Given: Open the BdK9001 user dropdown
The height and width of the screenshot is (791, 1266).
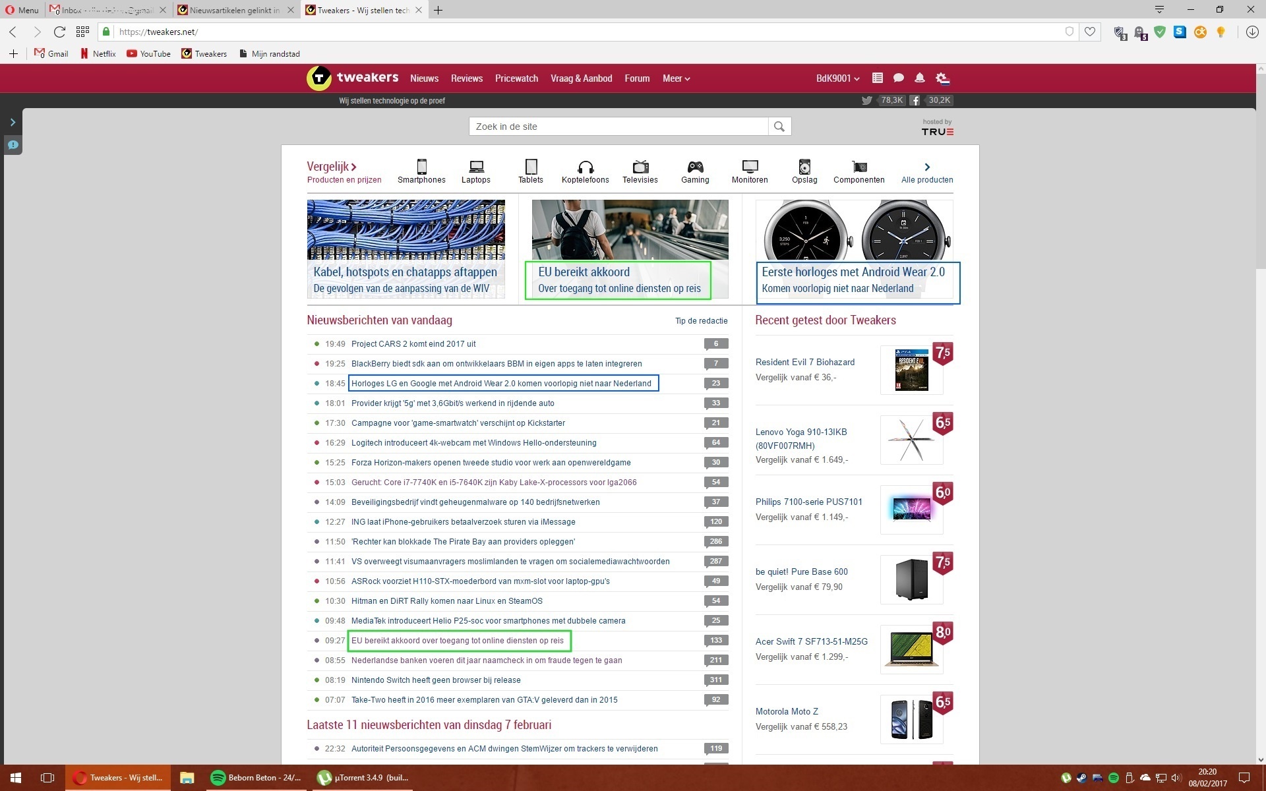Looking at the screenshot, I should click(837, 78).
